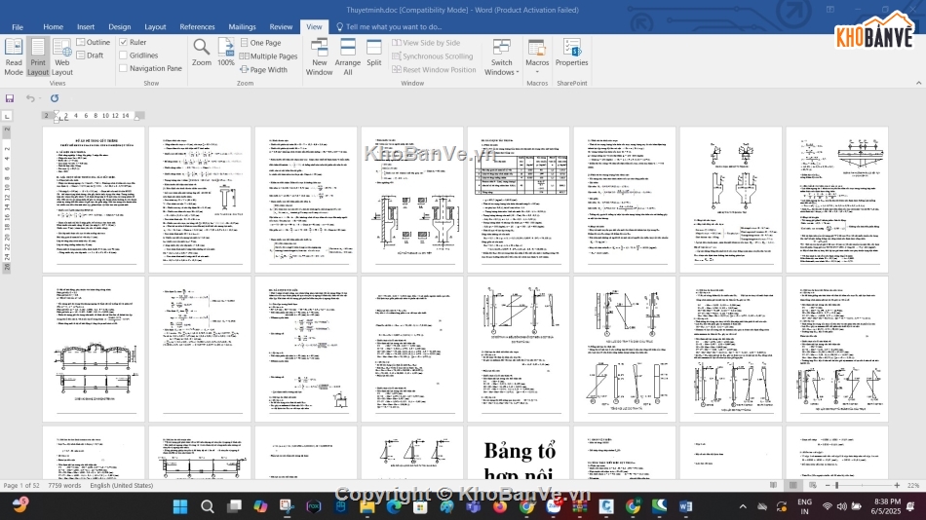Screen dimensions: 926x520
Task: Switch to Read Mode in status bar
Action: [x=773, y=485]
